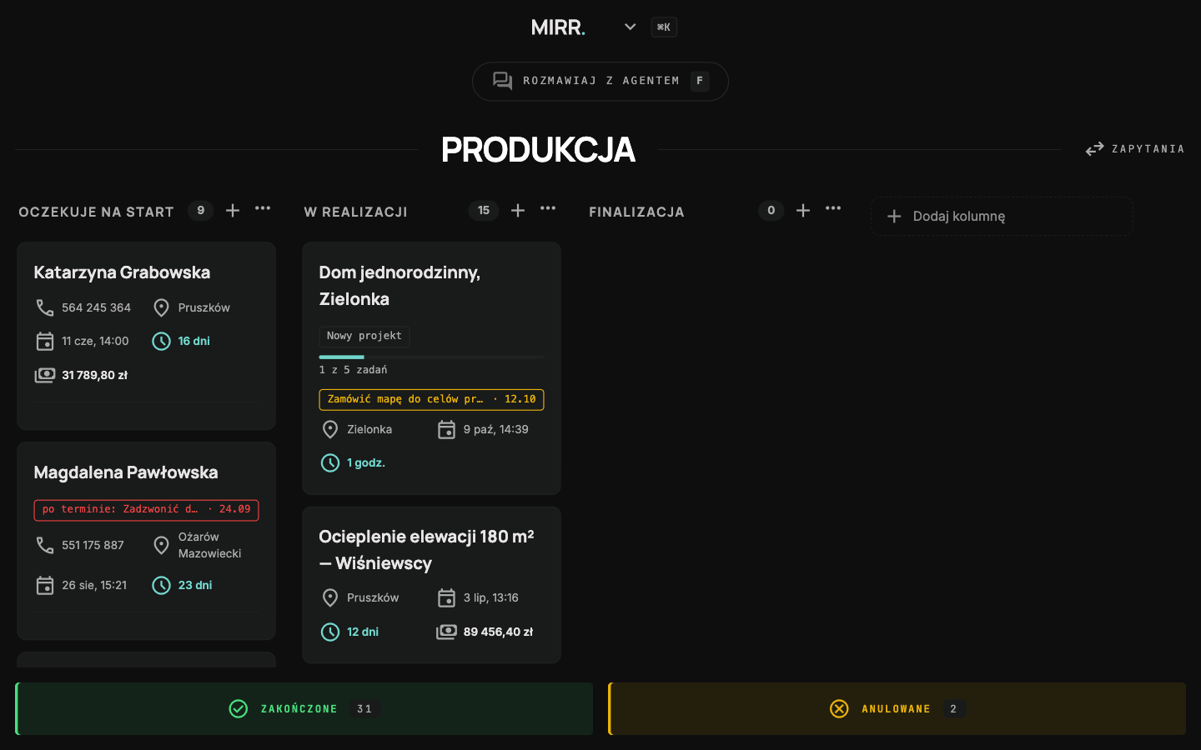The image size is (1201, 750).
Task: Click Dodaj kolumnę button
Action: 1002,216
